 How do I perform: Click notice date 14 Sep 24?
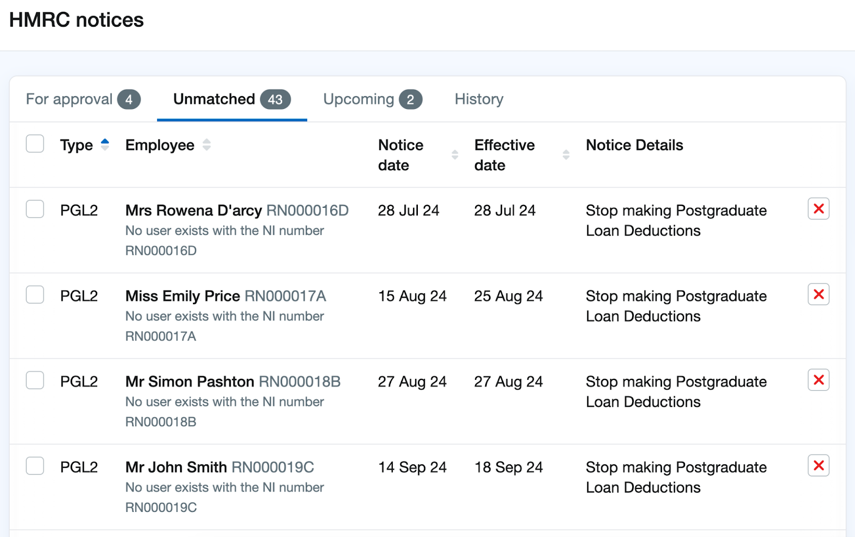413,467
